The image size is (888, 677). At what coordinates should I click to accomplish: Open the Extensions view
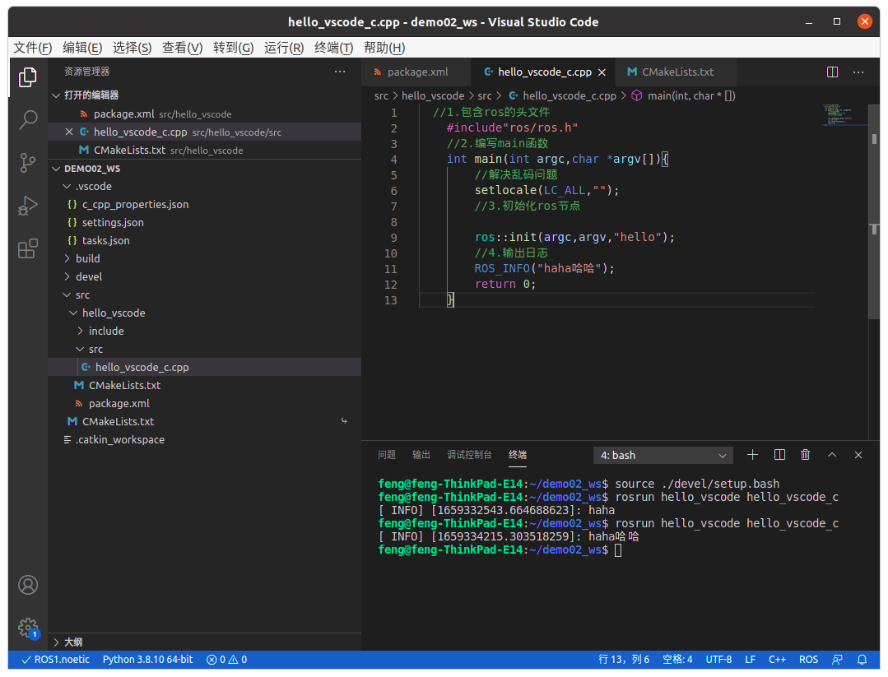pyautogui.click(x=28, y=248)
